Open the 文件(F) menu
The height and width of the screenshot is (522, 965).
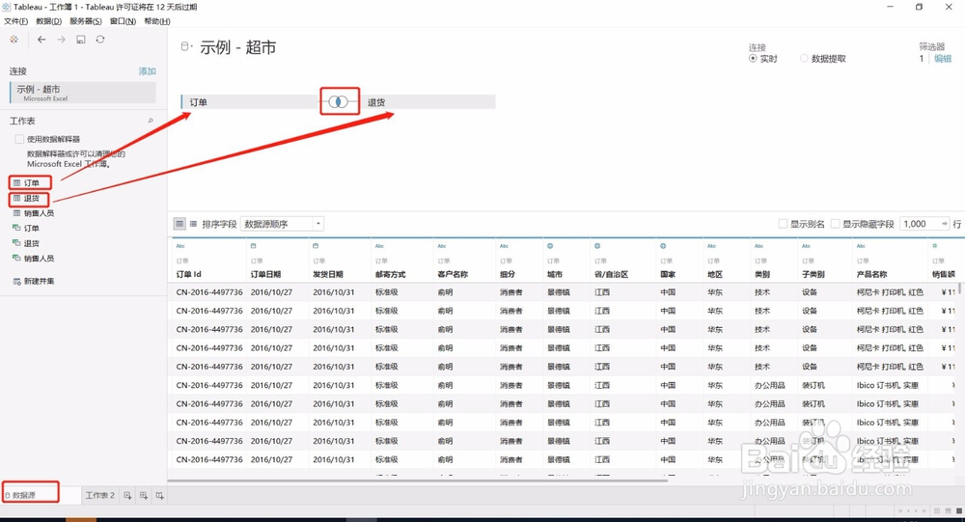point(16,21)
